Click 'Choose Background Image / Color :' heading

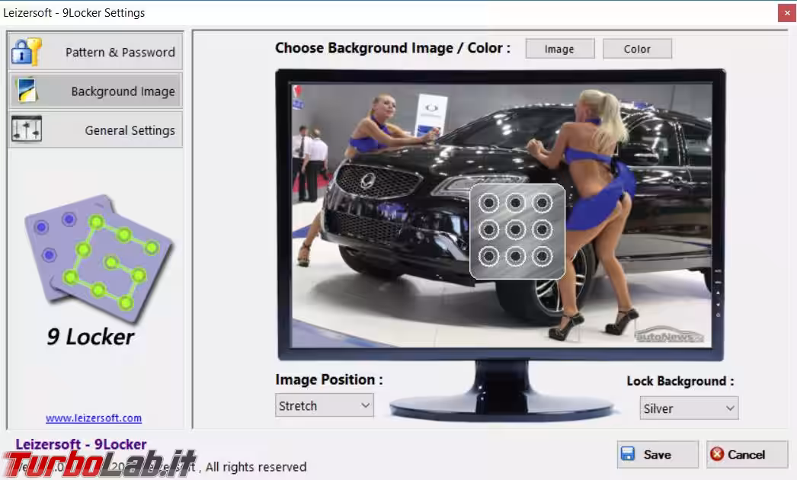(392, 48)
